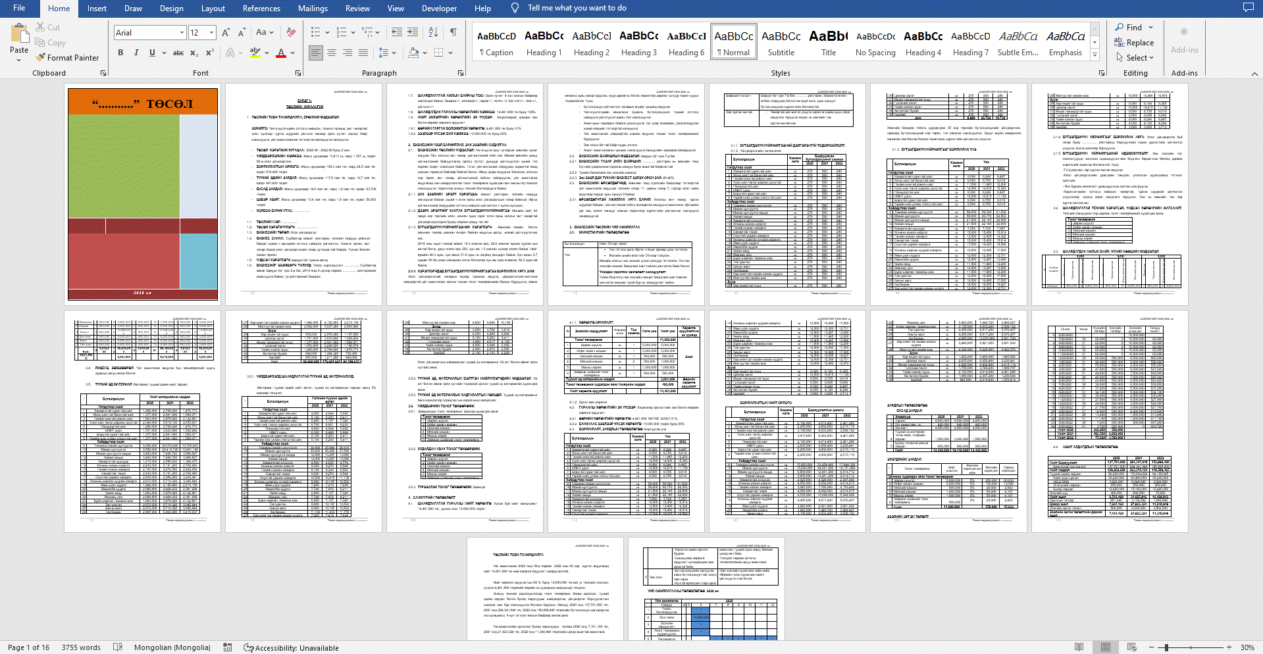Apply the Heading 1 style

pyautogui.click(x=544, y=43)
